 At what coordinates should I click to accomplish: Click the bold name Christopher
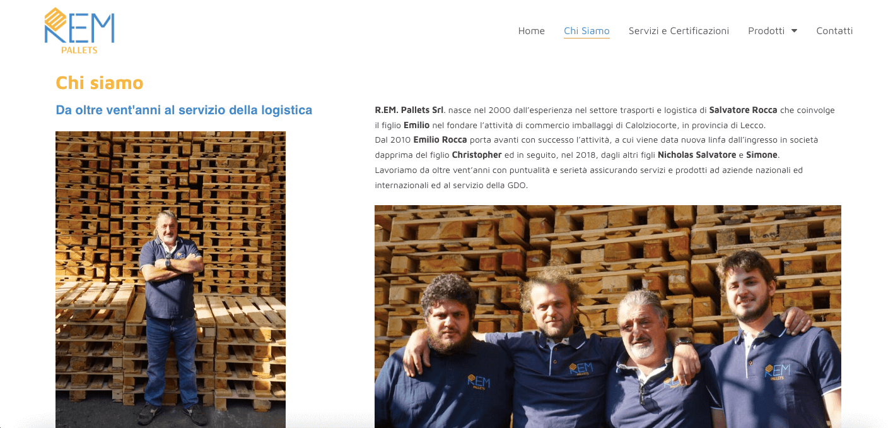477,155
